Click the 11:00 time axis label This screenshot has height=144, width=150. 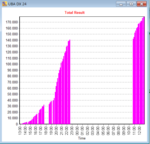tap(134, 131)
